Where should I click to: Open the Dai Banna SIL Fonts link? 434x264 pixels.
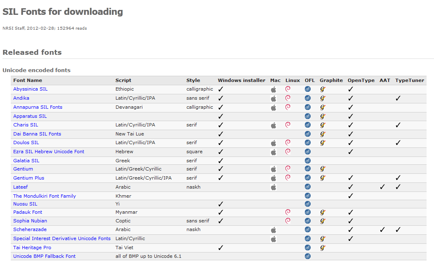pyautogui.click(x=37, y=134)
